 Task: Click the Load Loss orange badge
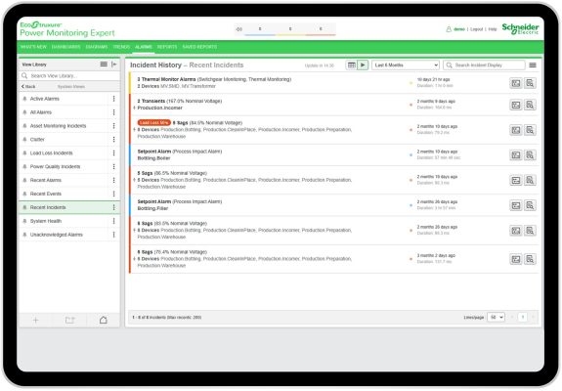153,122
